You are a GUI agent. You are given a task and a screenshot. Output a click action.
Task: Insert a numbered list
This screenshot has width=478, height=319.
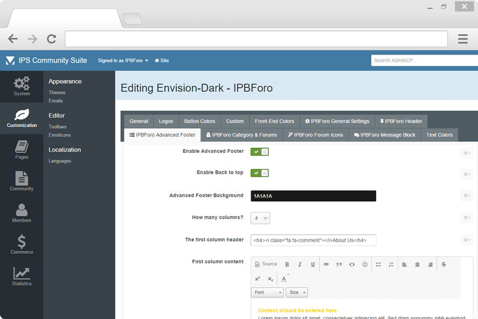tap(391, 264)
